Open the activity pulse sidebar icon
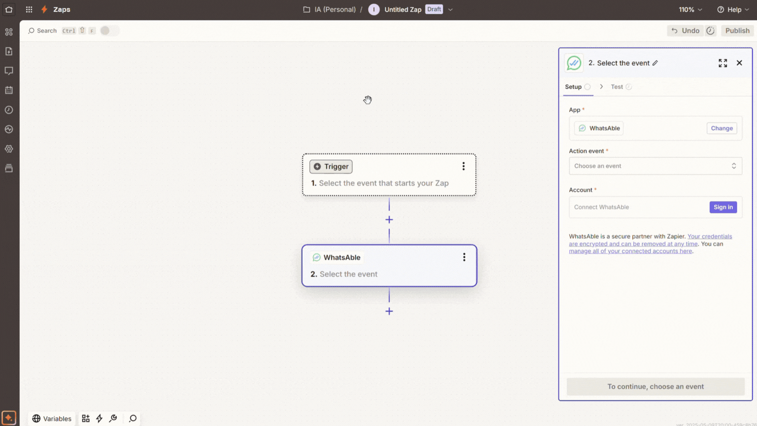Screen dimensions: 757x426 9,129
